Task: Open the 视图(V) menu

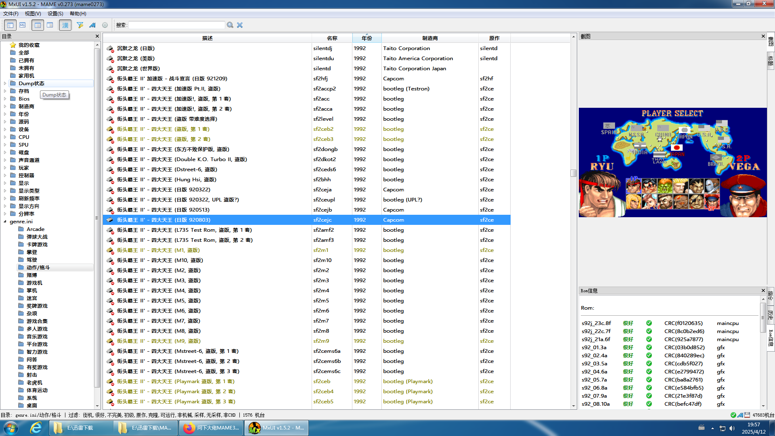Action: (x=33, y=14)
